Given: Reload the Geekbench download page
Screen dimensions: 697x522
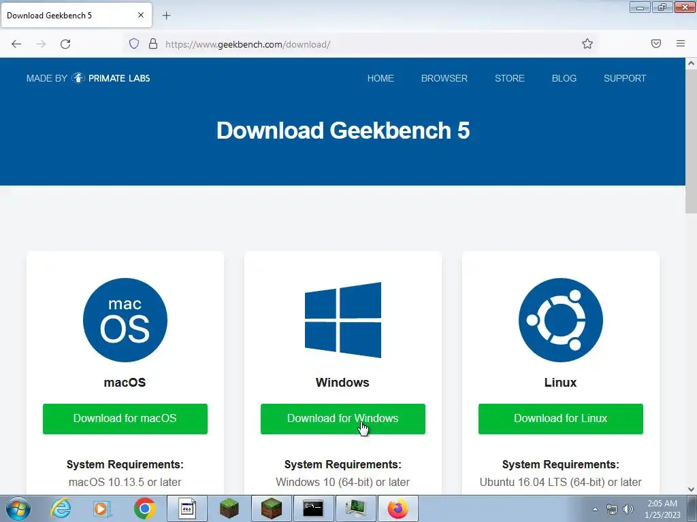Looking at the screenshot, I should [x=65, y=44].
